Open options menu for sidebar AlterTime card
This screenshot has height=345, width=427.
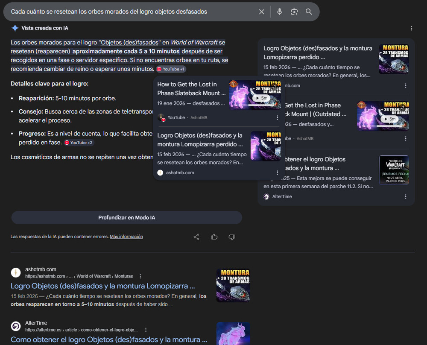(x=406, y=196)
